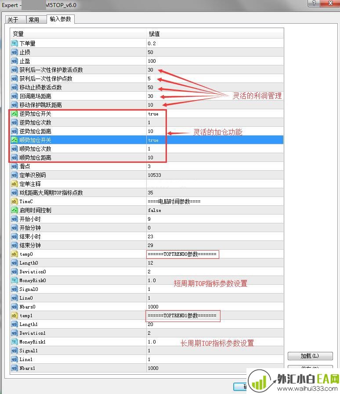Click the bool icon beside 启用时间控制
The height and width of the screenshot is (394, 340).
click(x=14, y=210)
